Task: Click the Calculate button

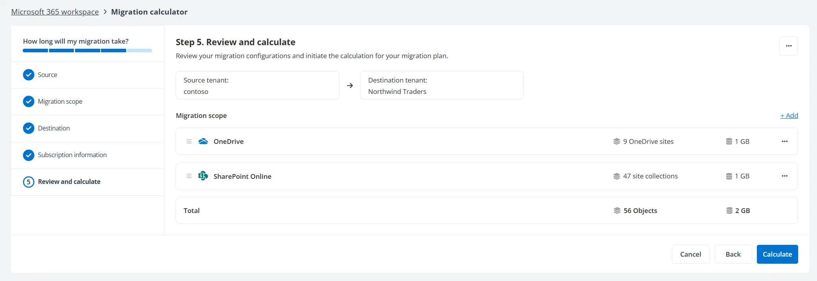Action: pyautogui.click(x=777, y=254)
